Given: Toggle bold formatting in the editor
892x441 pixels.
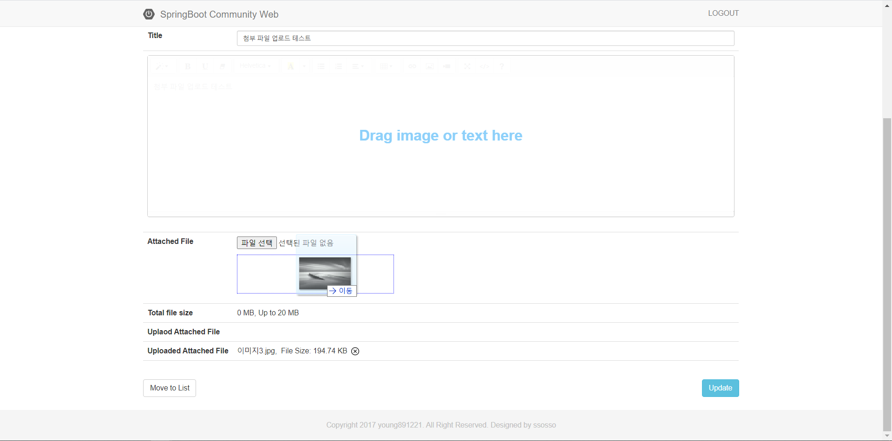Looking at the screenshot, I should (188, 66).
